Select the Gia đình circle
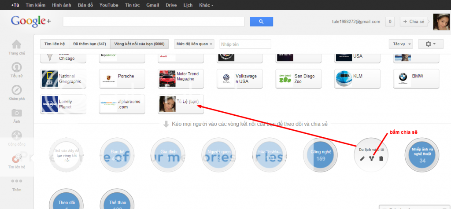451x209 pixels. (x=168, y=155)
